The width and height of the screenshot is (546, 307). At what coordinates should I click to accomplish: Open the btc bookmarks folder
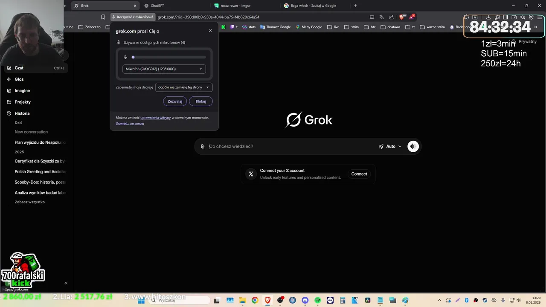(x=370, y=27)
